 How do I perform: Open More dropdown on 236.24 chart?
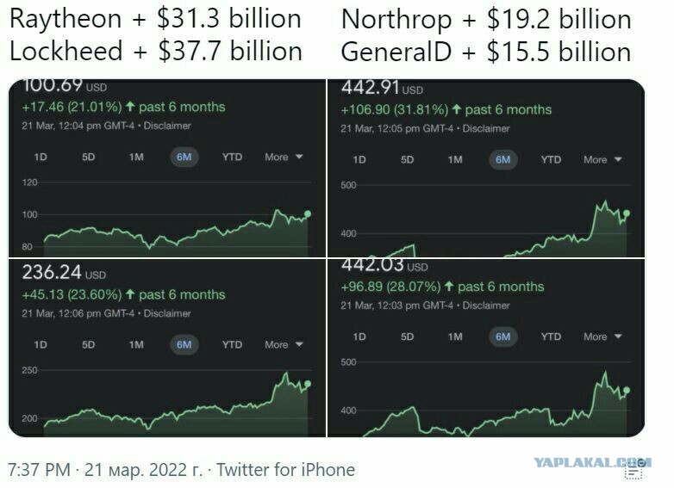[284, 344]
